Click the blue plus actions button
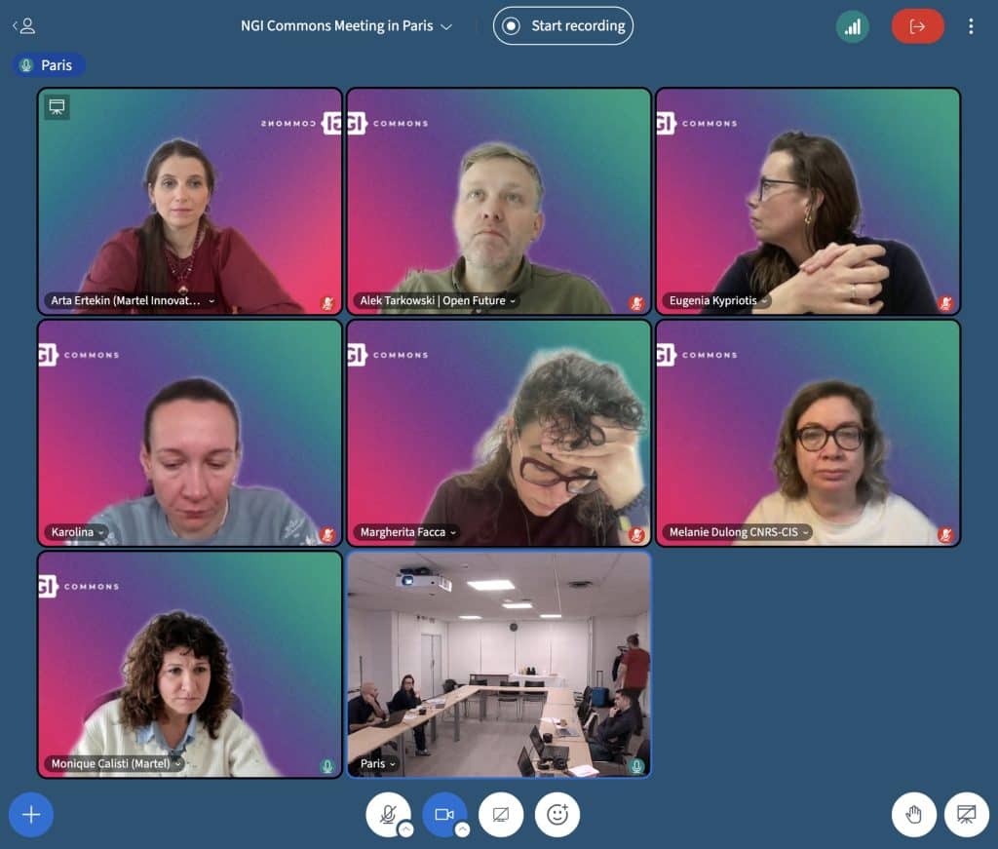 (31, 814)
